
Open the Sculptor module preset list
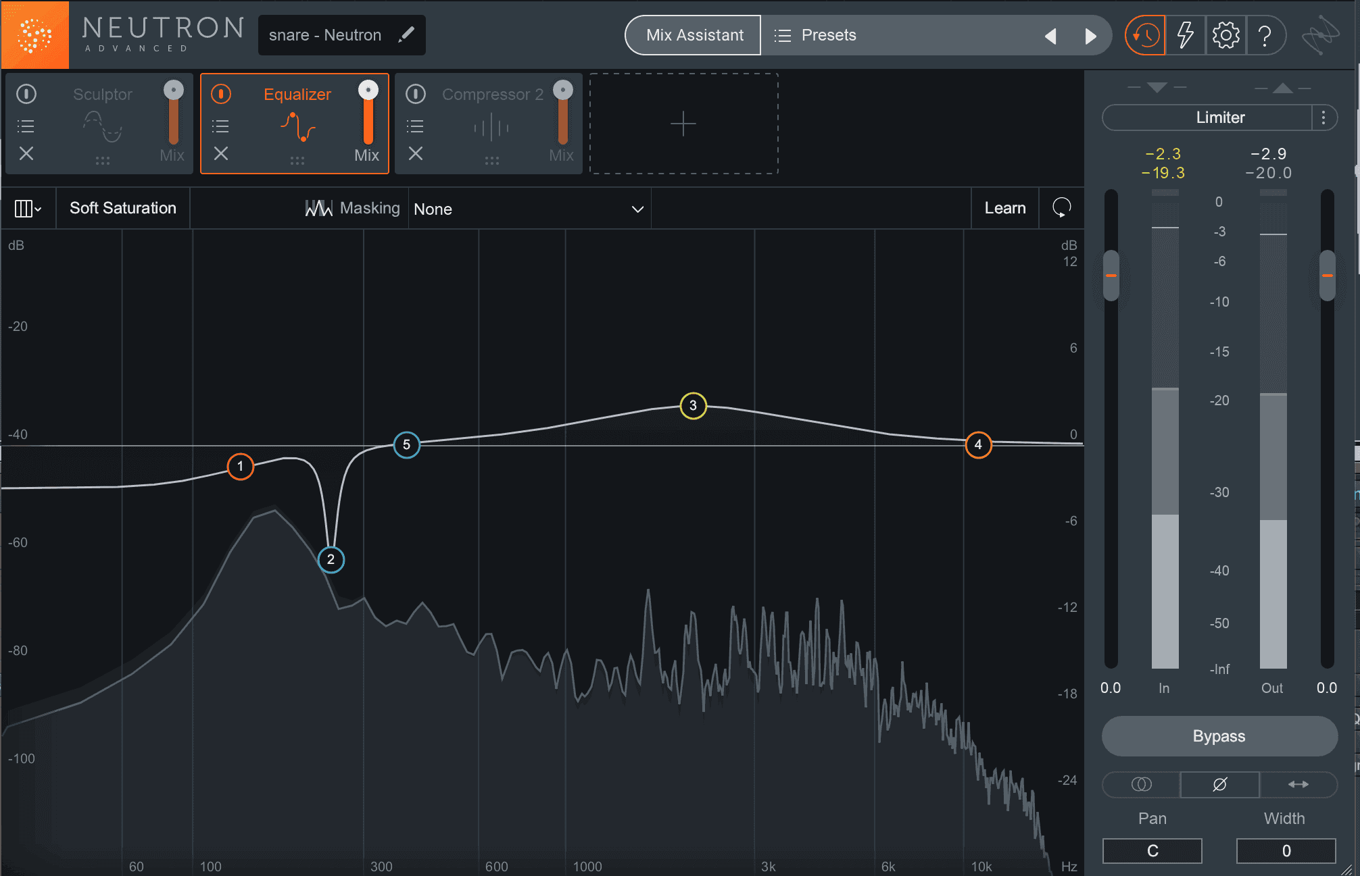(26, 126)
